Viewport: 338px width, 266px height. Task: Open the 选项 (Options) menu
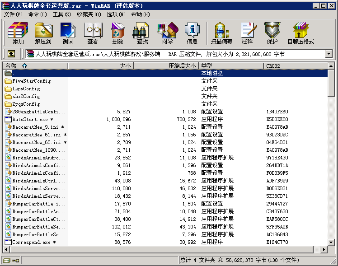[116, 14]
